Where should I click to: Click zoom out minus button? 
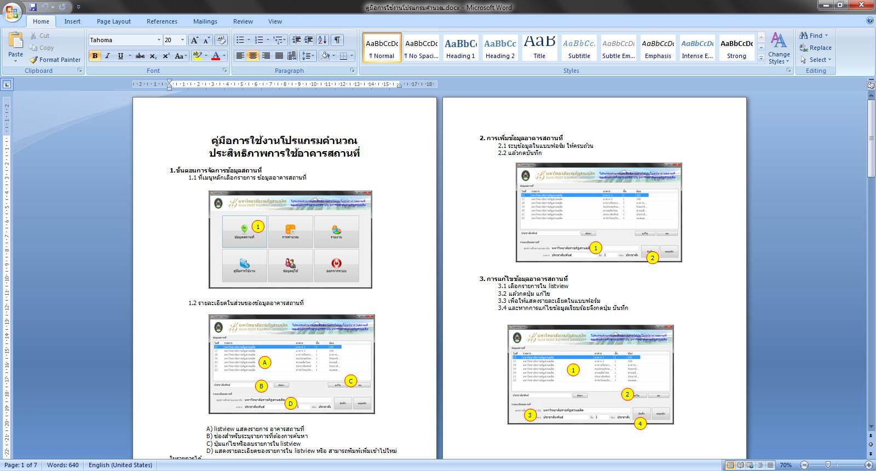[x=804, y=465]
